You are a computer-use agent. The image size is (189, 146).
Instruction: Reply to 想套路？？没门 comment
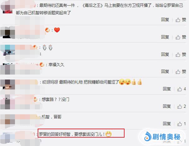coord(167,107)
